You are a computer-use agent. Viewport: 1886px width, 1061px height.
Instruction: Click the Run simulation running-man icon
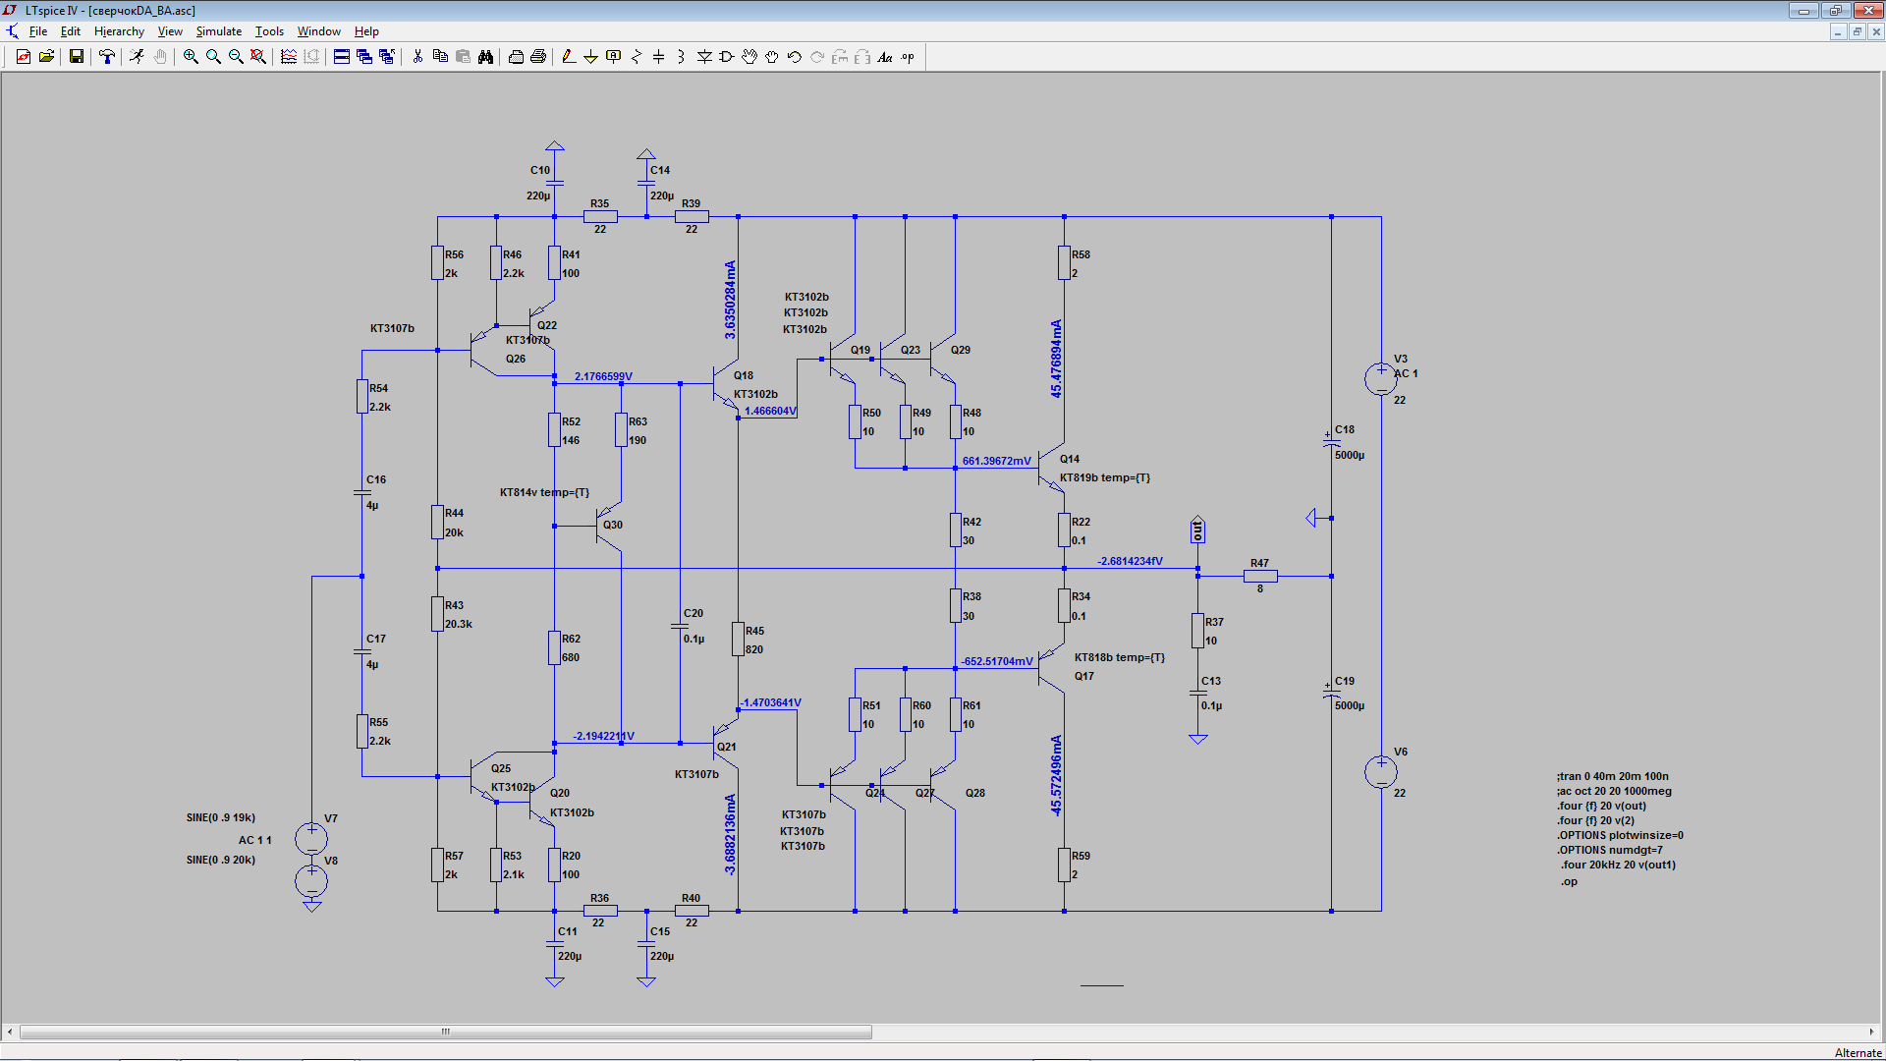click(x=137, y=57)
